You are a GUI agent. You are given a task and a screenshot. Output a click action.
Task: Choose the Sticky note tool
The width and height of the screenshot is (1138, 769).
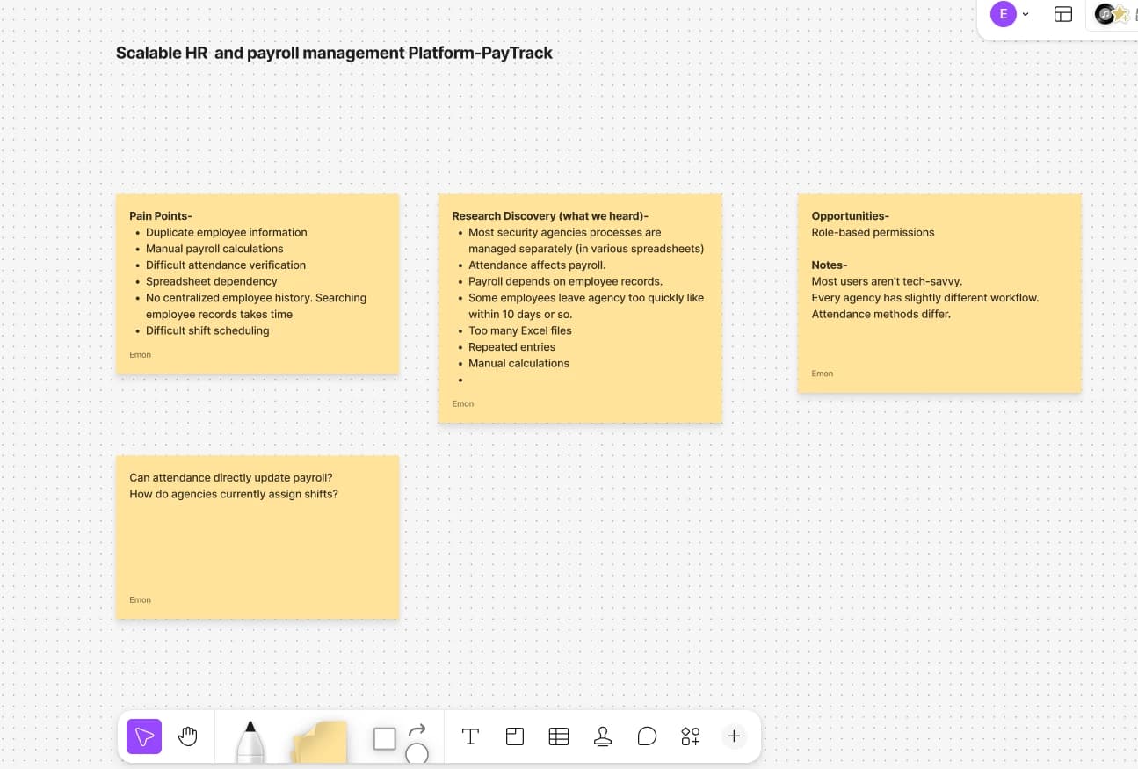click(x=319, y=741)
